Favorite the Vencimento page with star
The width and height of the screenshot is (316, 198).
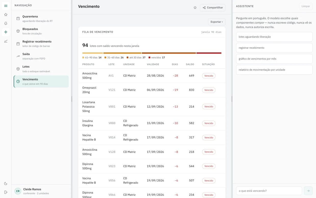[195, 8]
